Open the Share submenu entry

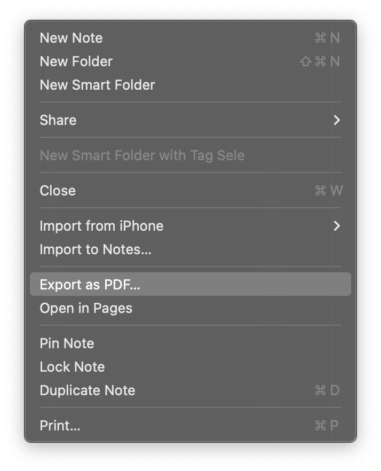[x=190, y=120]
